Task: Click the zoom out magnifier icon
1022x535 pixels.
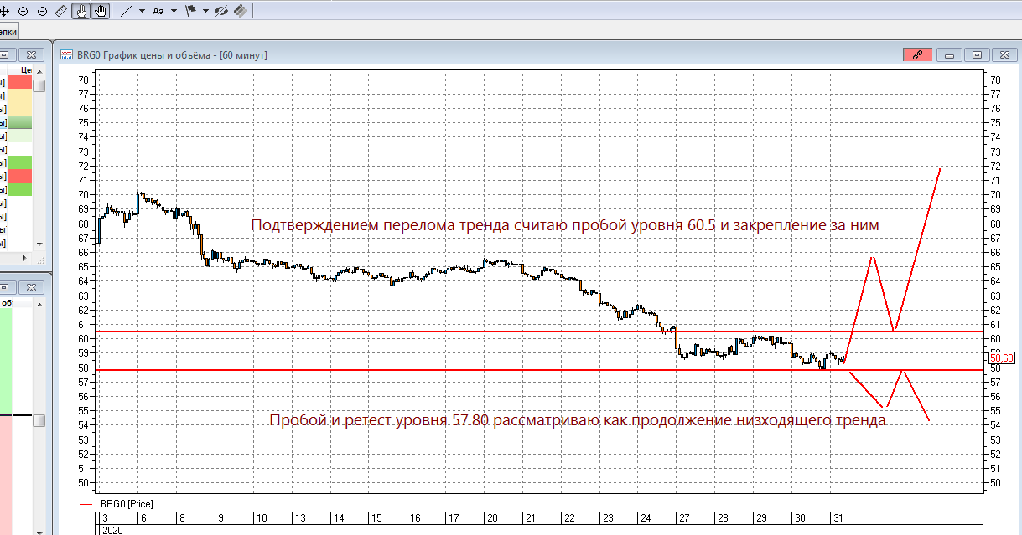Action: click(42, 11)
